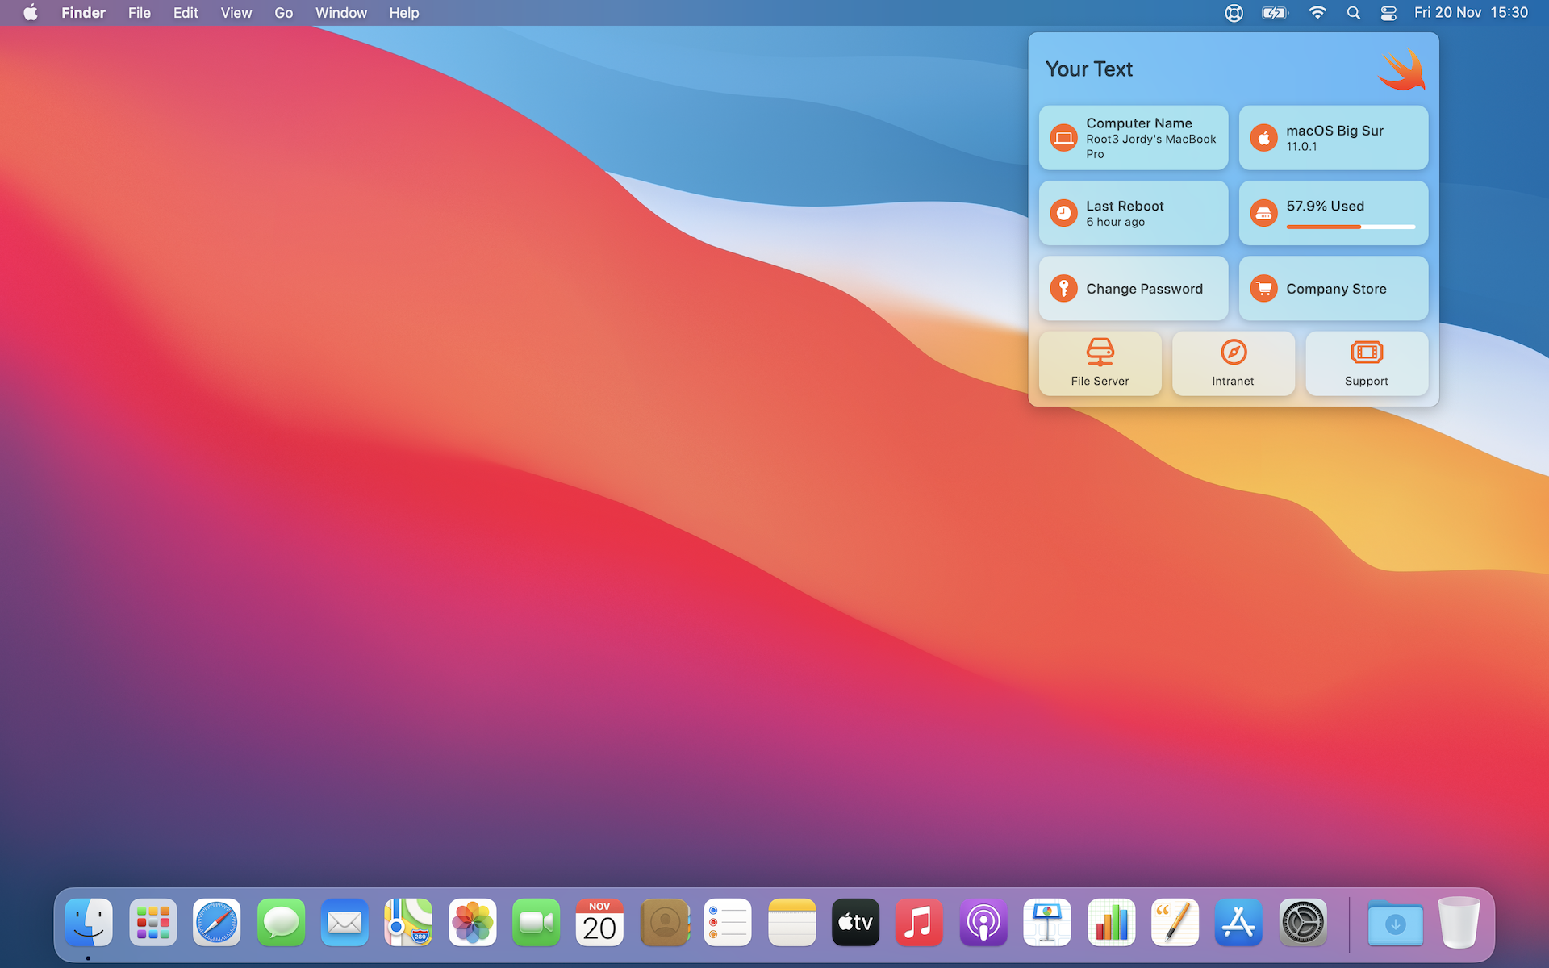Launch System Preferences from the Dock
Screen dimensions: 1549x968
[x=1302, y=922]
